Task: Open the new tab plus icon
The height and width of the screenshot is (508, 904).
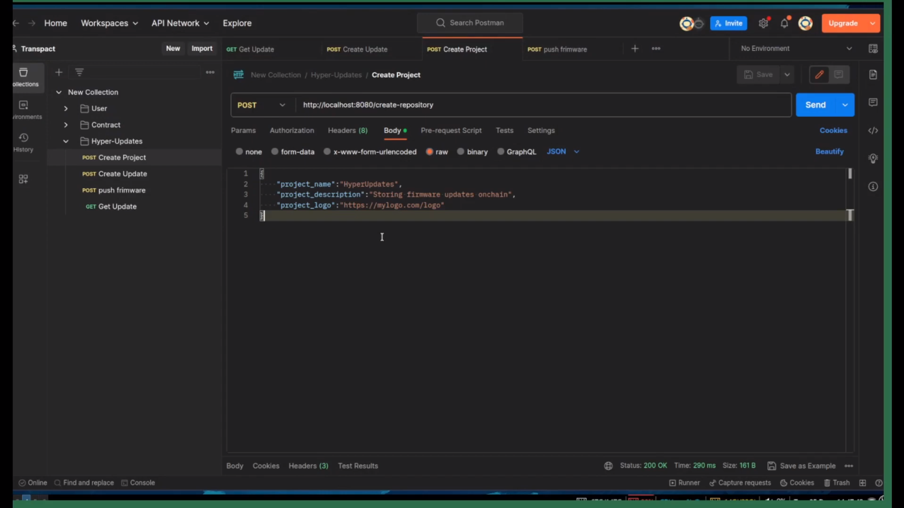Action: tap(635, 49)
